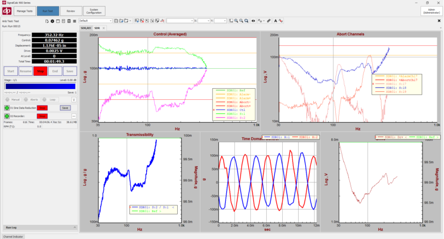Open the pane layout dropdown arrow

(x=130, y=21)
